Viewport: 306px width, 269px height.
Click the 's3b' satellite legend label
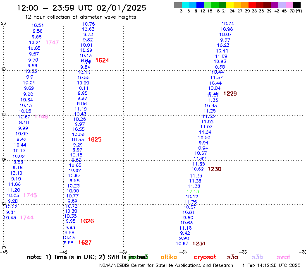257,257
